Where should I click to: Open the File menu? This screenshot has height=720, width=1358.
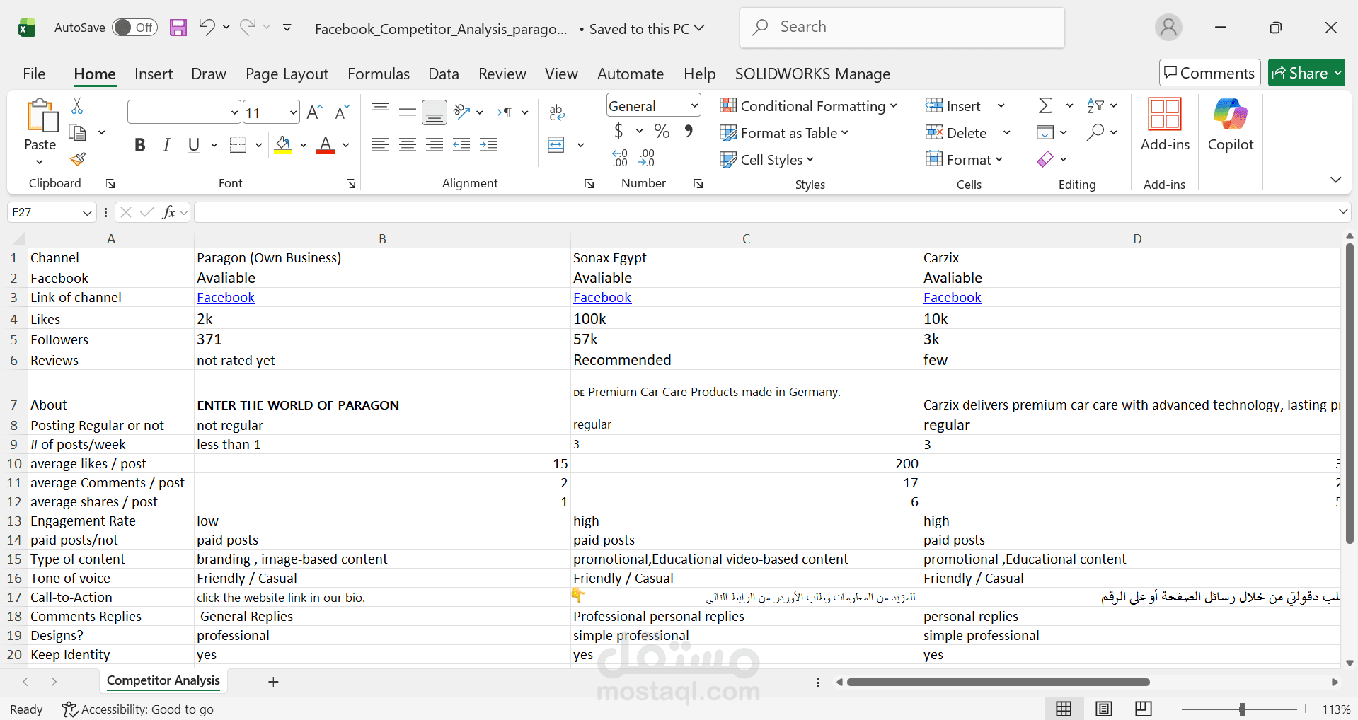[34, 74]
